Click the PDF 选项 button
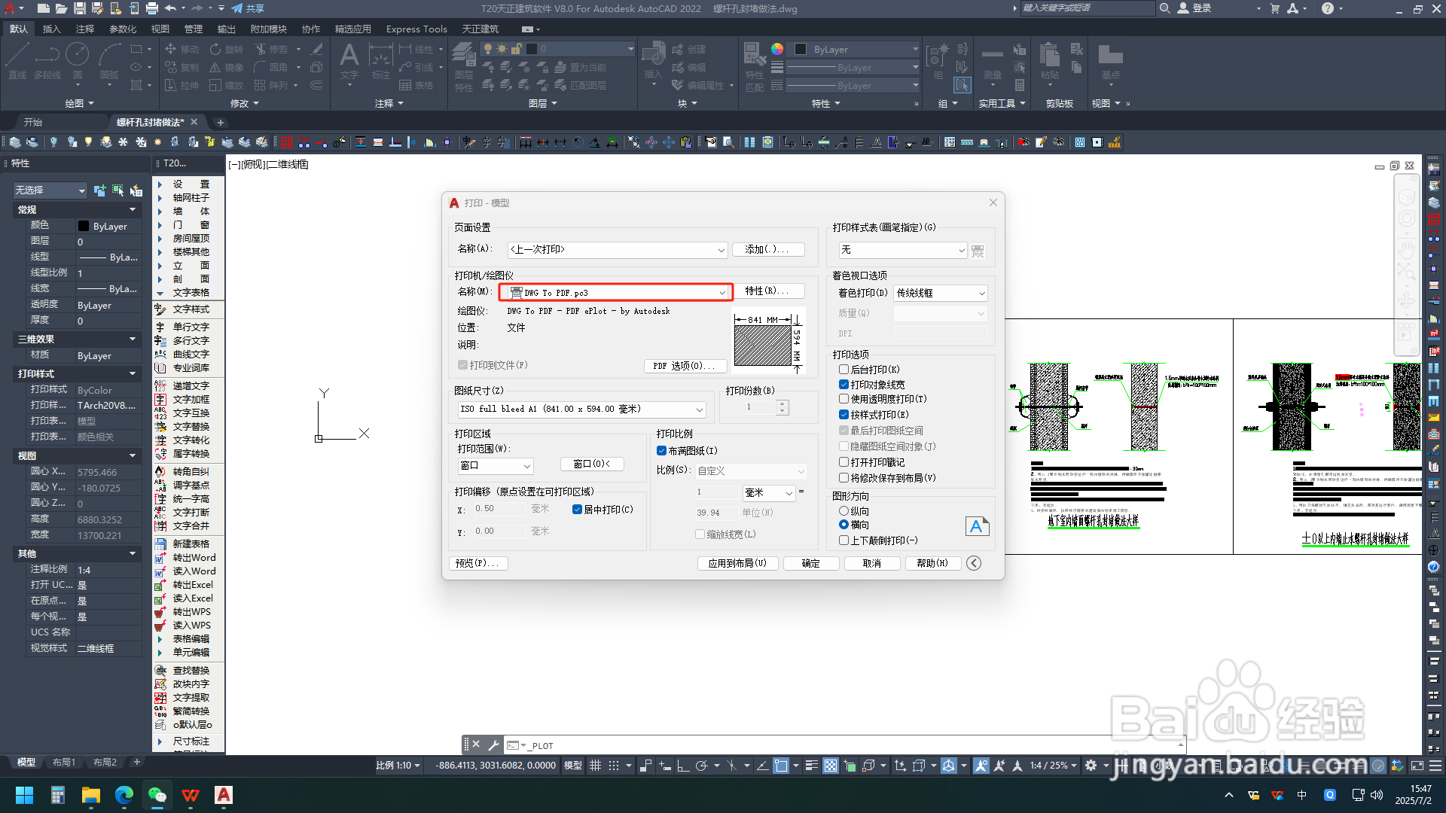The width and height of the screenshot is (1446, 813). click(x=685, y=366)
